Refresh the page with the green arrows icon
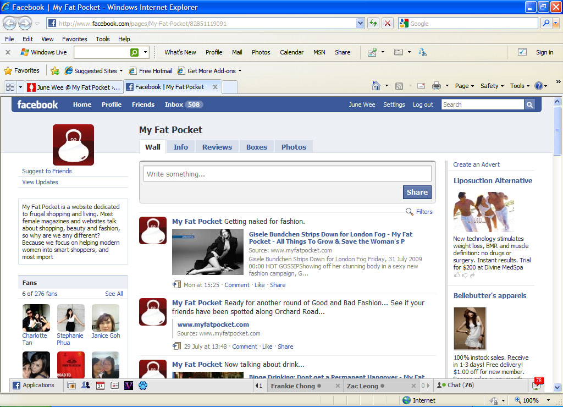 373,23
